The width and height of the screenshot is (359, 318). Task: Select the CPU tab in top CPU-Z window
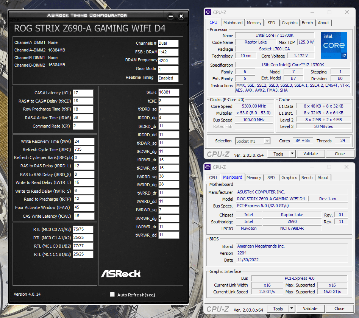[213, 22]
